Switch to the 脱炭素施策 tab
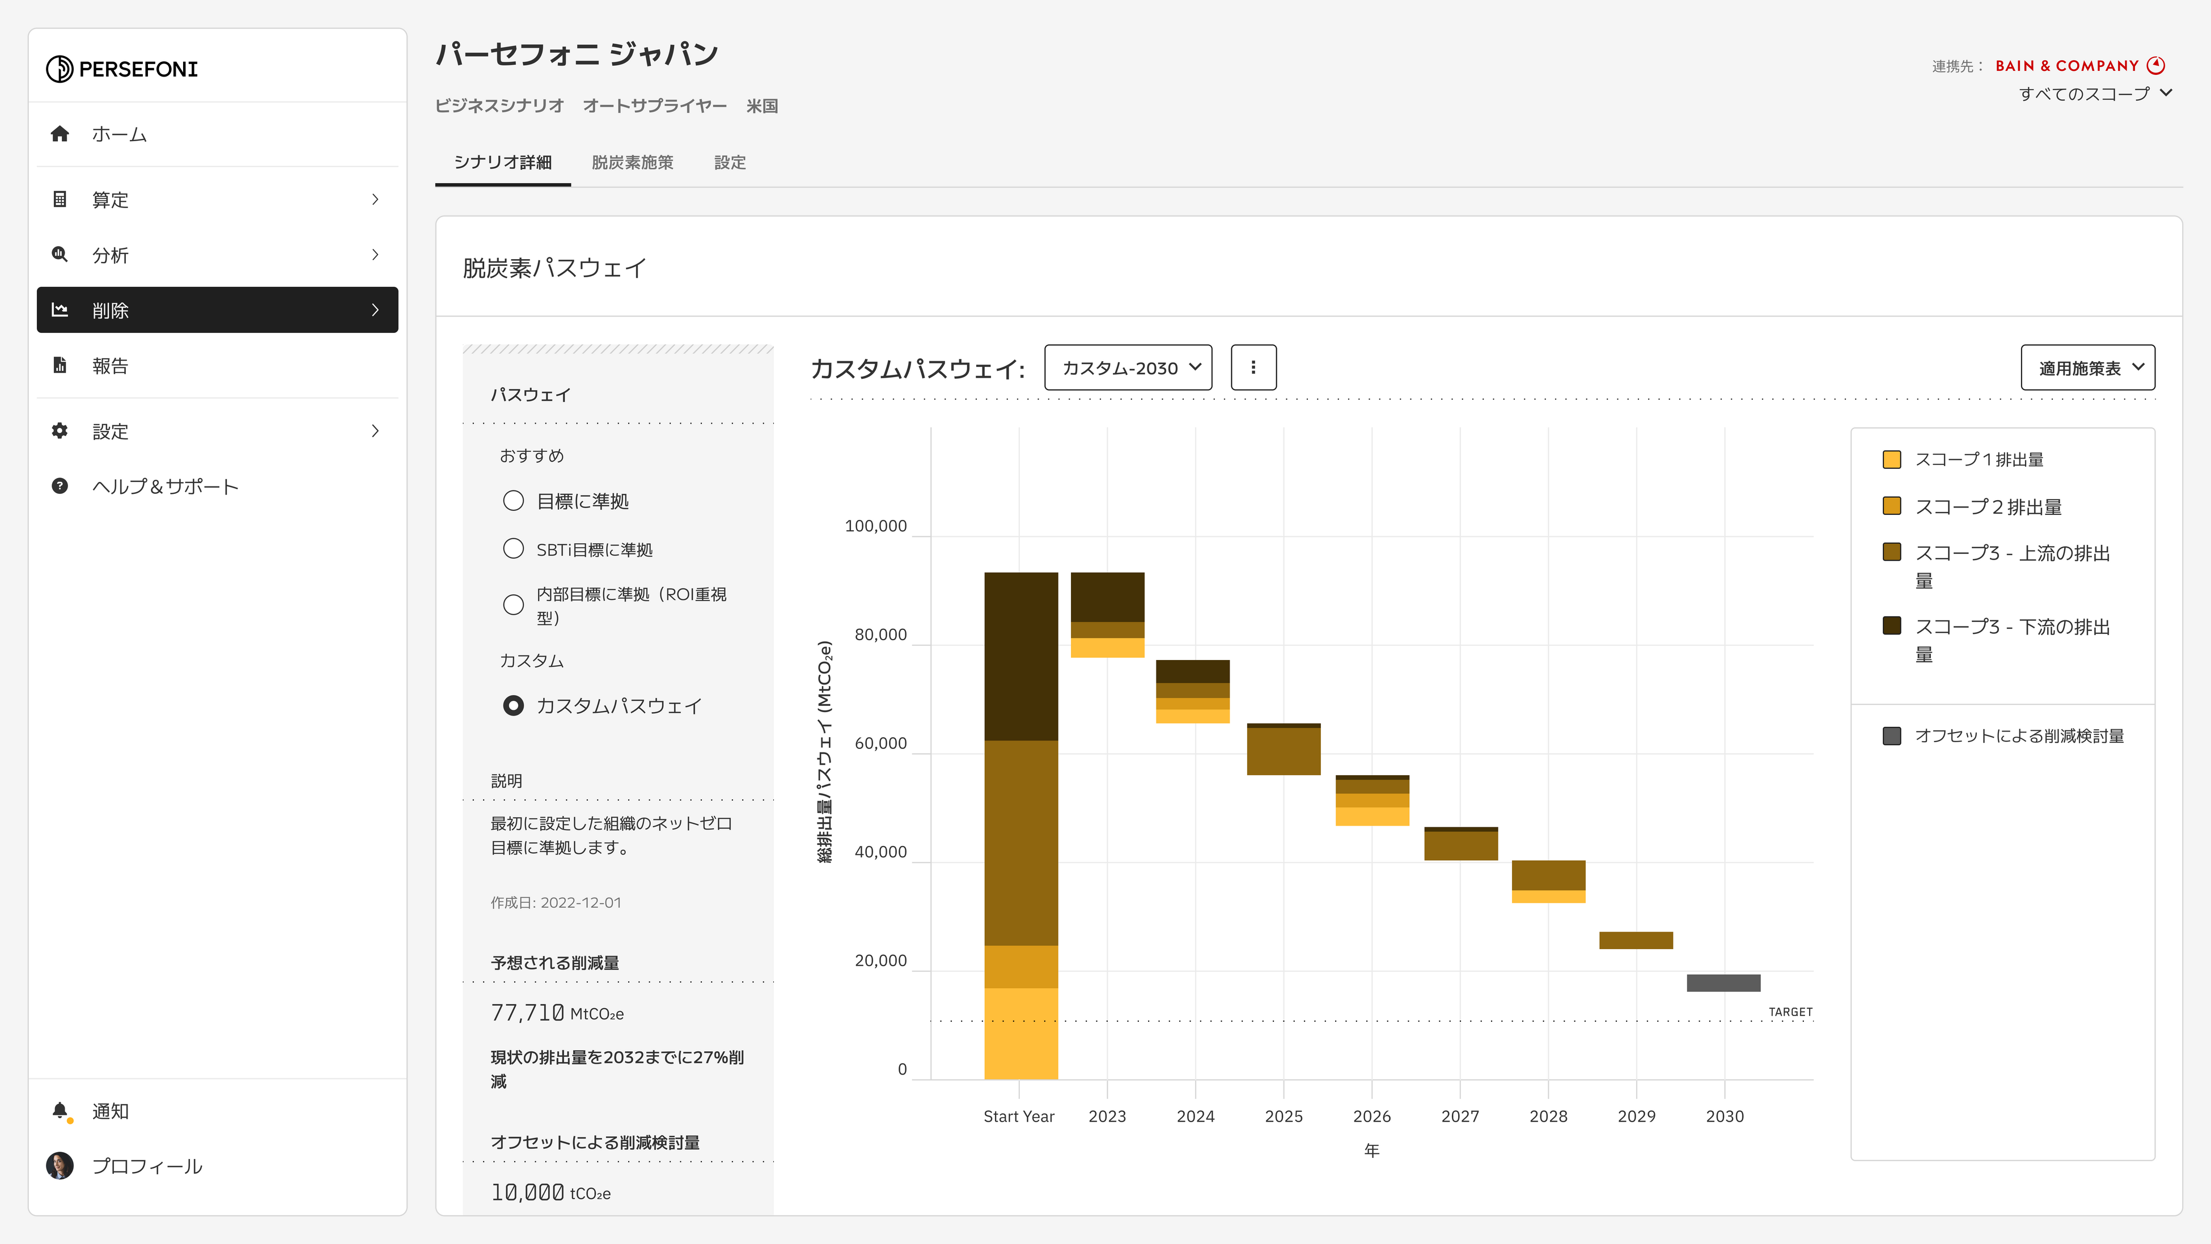The width and height of the screenshot is (2211, 1244). click(x=632, y=162)
